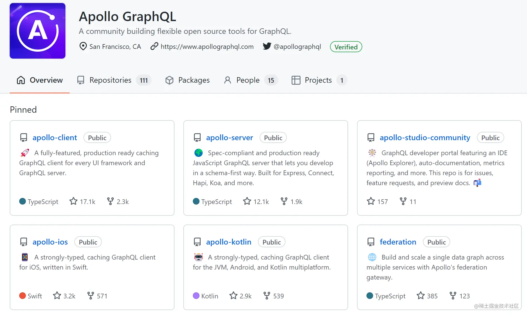
Task: Select the Overview tab
Action: pyautogui.click(x=40, y=80)
